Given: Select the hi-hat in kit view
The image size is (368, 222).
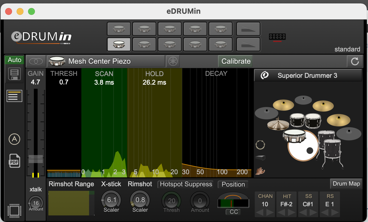Looking at the screenshot, I should pos(278,124).
